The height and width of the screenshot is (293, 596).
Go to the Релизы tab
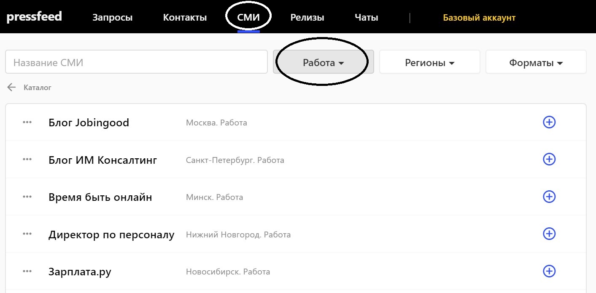307,18
